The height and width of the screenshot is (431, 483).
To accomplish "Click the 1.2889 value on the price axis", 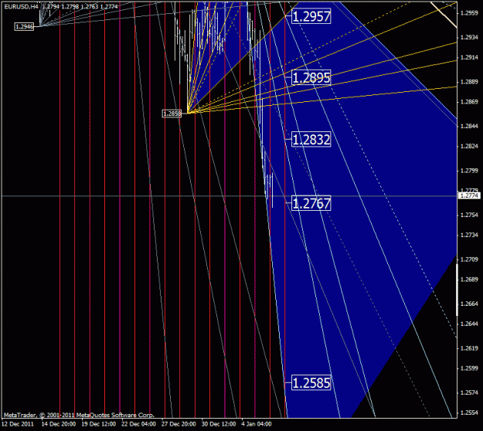I will click(469, 82).
